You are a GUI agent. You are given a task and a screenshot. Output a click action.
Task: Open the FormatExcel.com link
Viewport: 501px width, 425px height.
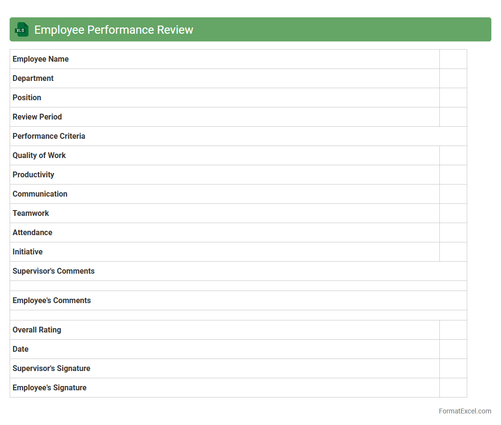[x=464, y=411]
